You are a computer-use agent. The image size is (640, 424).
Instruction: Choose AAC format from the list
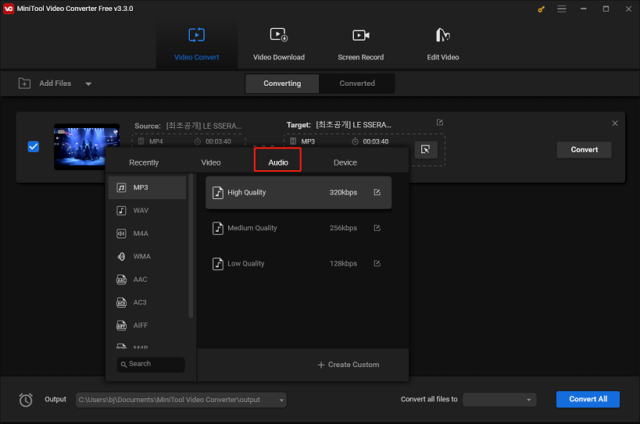pos(148,280)
